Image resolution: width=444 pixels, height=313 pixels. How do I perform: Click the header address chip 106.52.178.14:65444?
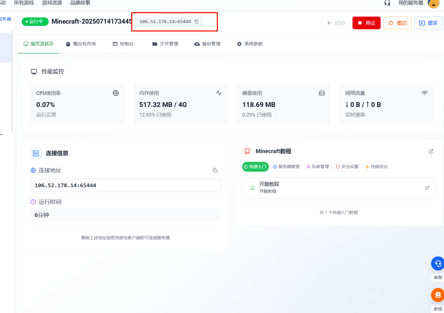(x=169, y=22)
